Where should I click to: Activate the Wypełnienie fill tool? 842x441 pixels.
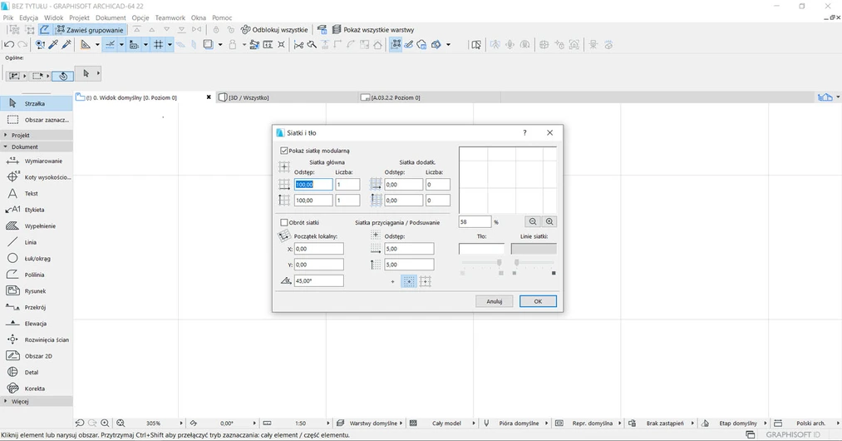pos(36,225)
